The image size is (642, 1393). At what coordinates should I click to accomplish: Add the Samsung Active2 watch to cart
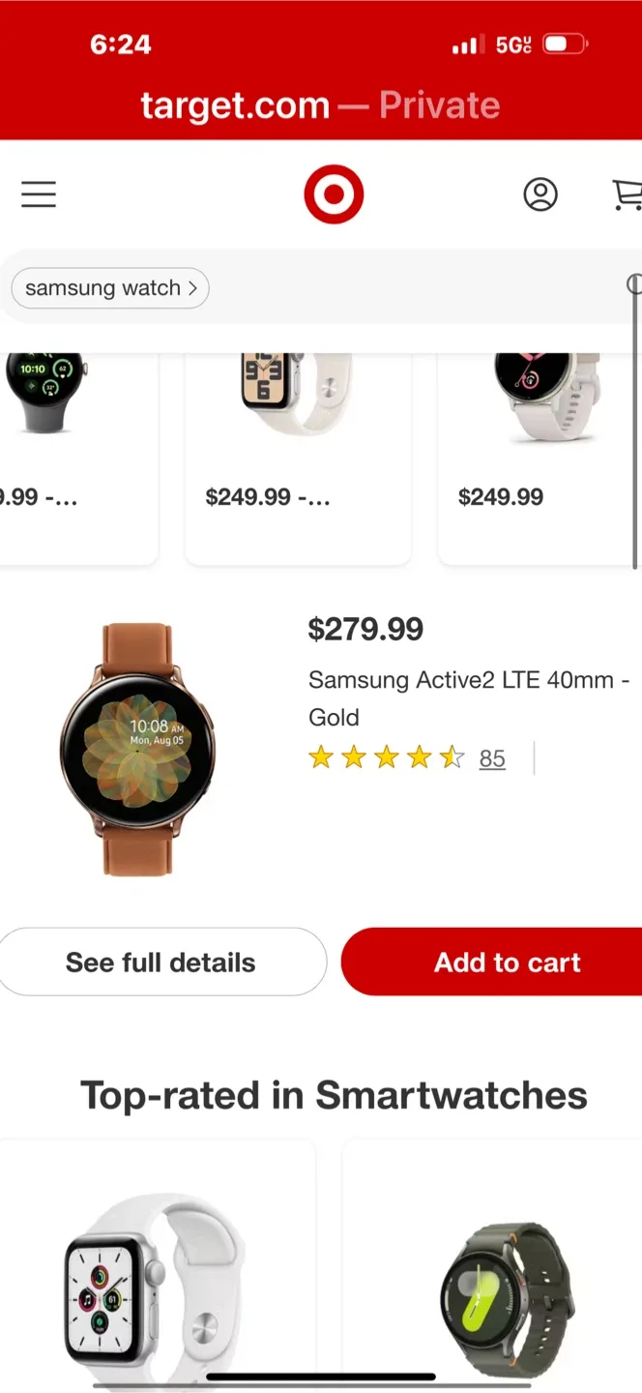[507, 962]
